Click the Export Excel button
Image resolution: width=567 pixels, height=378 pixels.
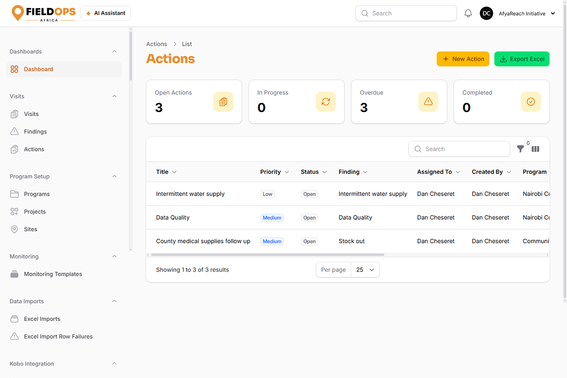pyautogui.click(x=522, y=59)
